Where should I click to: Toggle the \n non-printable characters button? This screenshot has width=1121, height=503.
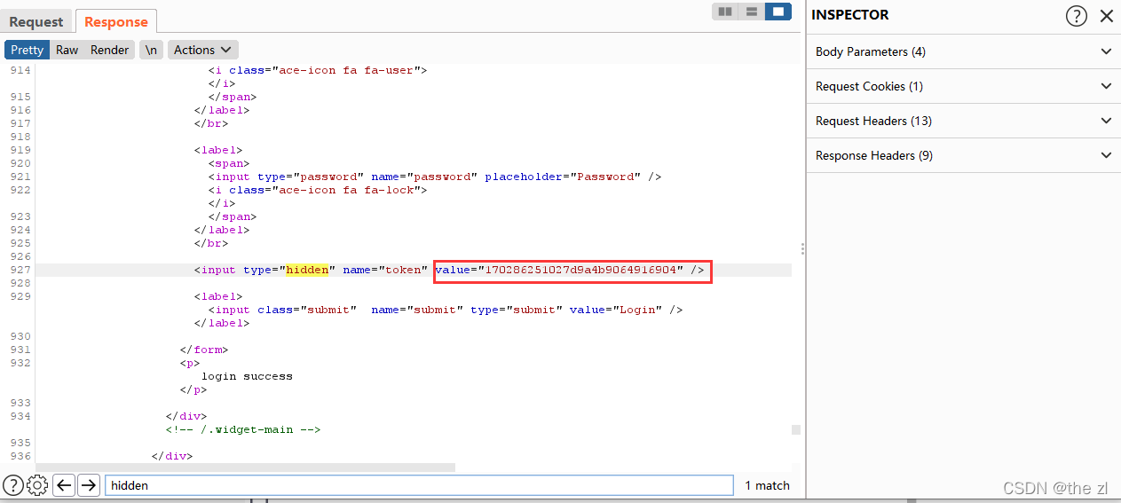pos(152,50)
